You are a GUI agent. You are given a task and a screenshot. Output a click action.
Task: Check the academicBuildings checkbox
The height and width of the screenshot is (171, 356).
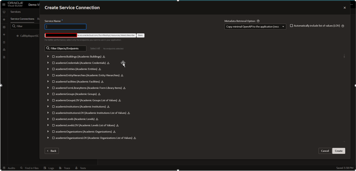pyautogui.click(x=53, y=57)
